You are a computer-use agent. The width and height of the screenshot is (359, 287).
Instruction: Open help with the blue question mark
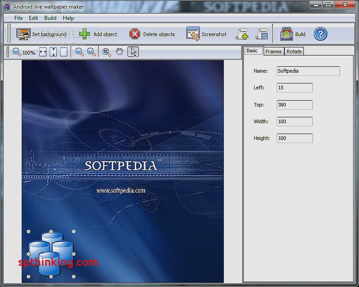320,34
